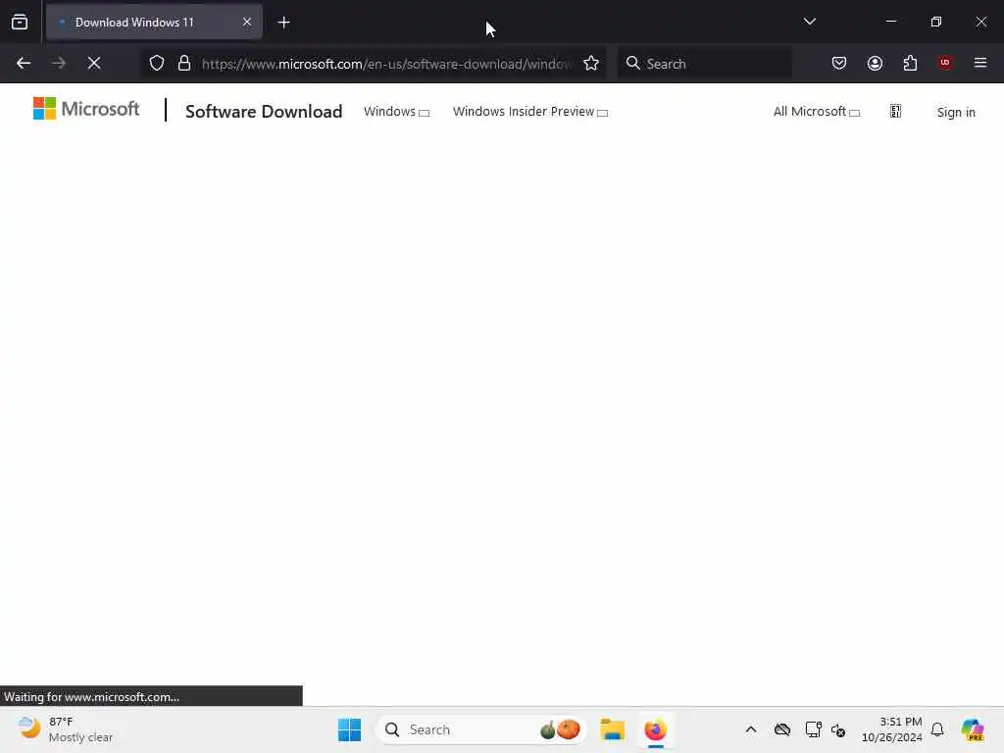Switch to Firefox in the taskbar

point(656,729)
